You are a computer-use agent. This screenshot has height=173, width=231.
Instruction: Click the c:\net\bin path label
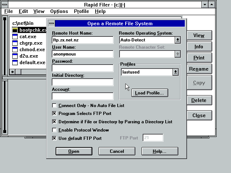(x=23, y=23)
